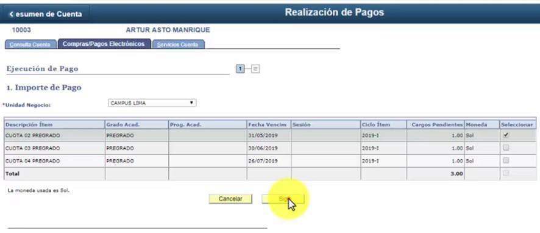Click step 1 indicator of Ejecución de Pago
This screenshot has width=540, height=233.
point(240,69)
